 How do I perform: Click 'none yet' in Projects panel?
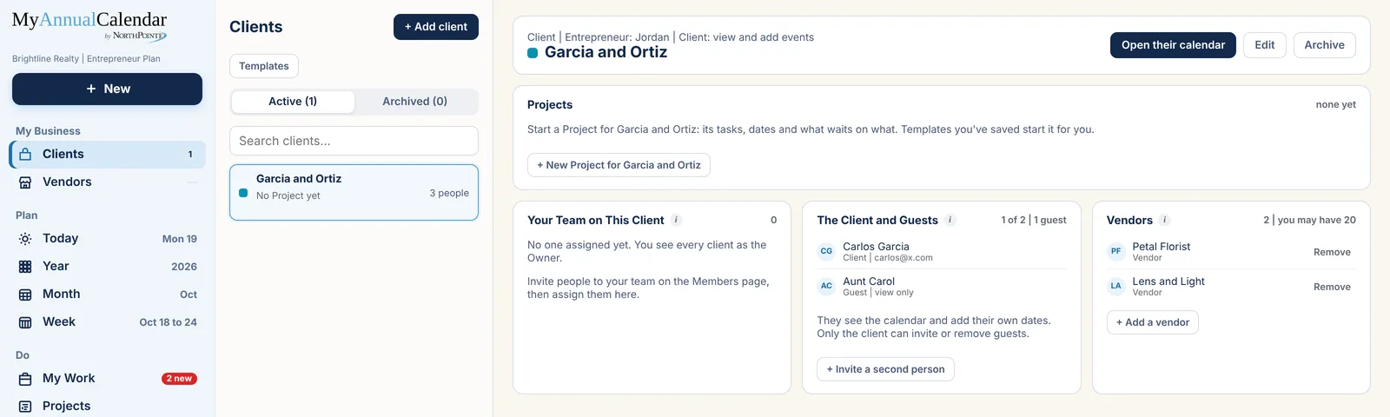pyautogui.click(x=1335, y=104)
